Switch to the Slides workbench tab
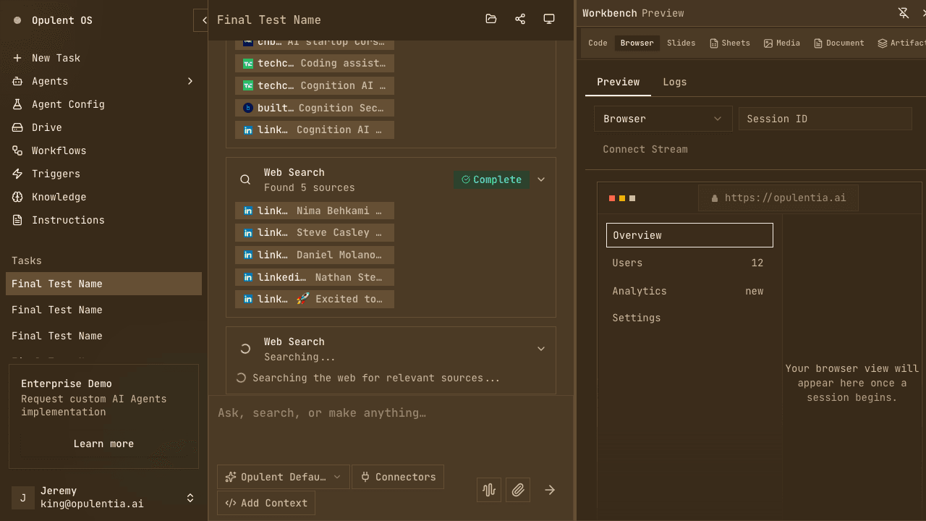Viewport: 926px width, 521px height. click(x=681, y=43)
